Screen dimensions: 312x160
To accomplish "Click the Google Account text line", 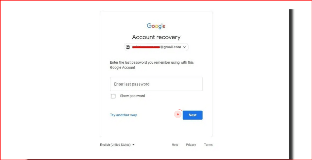I will tap(122, 67).
